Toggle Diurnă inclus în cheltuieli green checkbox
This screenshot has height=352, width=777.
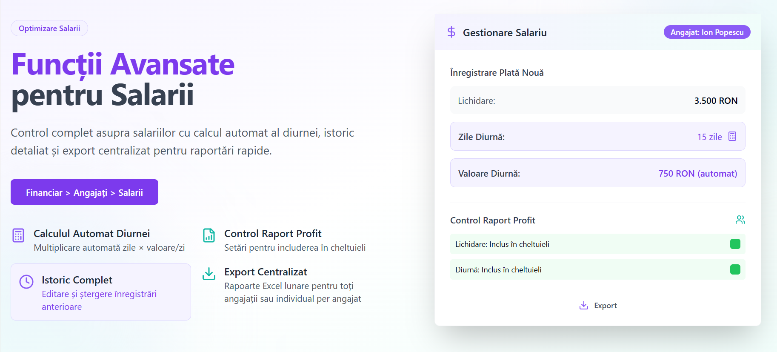pos(735,269)
